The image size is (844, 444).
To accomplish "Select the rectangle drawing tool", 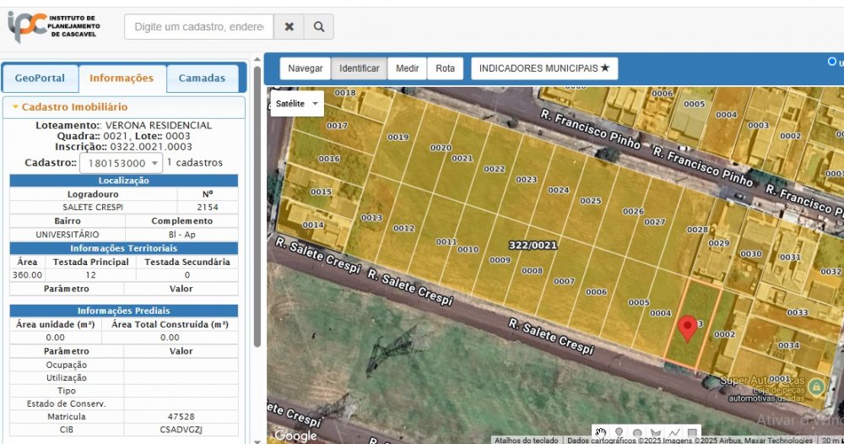I will (692, 433).
